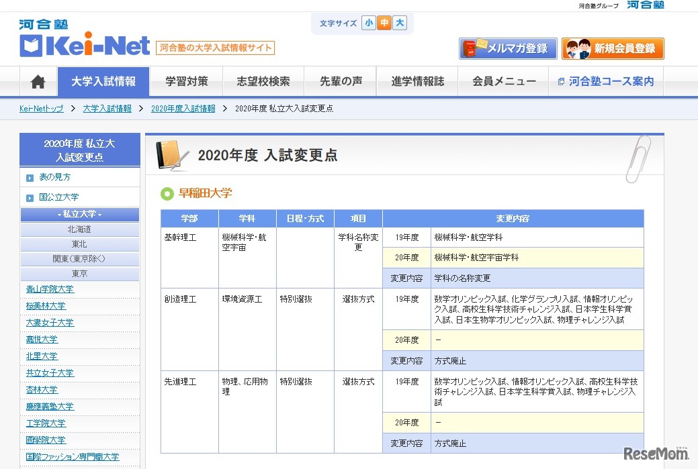Image resolution: width=698 pixels, height=469 pixels.
Task: Click the home icon in the navigation bar
Action: [x=38, y=81]
